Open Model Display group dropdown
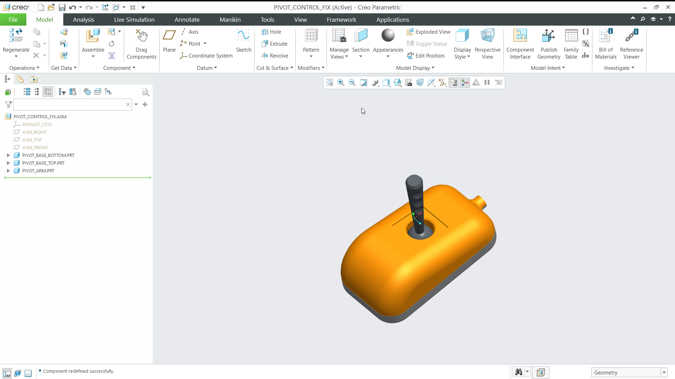 click(415, 68)
